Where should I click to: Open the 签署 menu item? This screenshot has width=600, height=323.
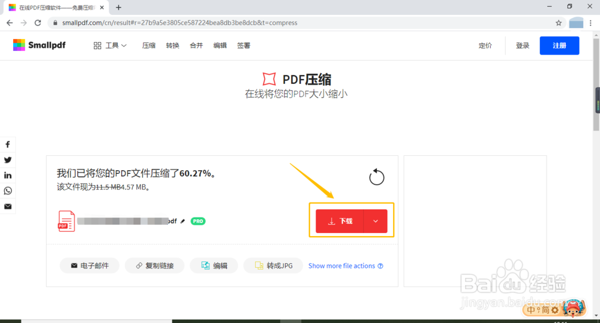244,46
